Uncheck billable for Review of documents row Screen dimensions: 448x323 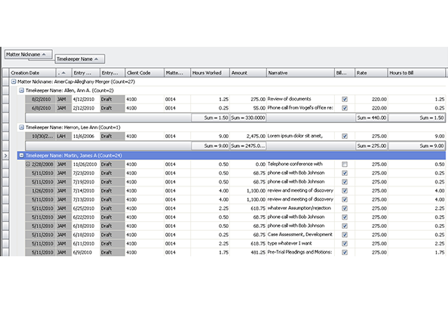(345, 99)
